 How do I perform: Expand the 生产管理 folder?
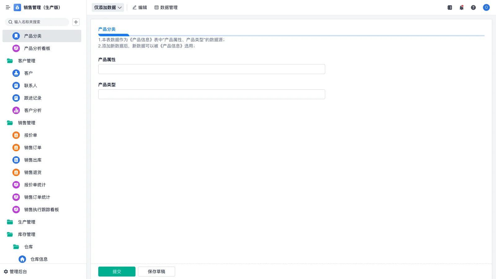click(27, 222)
